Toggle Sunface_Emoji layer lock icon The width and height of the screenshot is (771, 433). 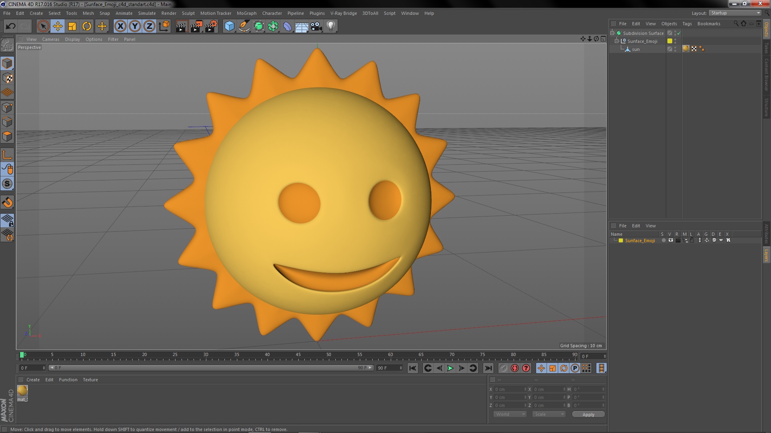pyautogui.click(x=692, y=240)
